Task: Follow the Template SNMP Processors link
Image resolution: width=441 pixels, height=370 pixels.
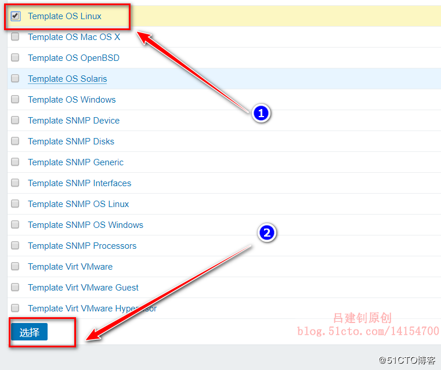Action: tap(82, 245)
